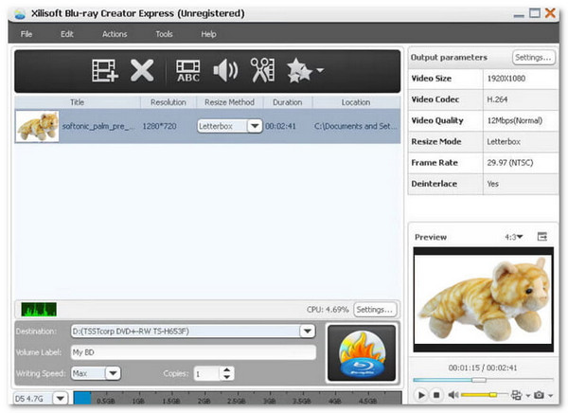Remove selected file with X icon

point(142,70)
